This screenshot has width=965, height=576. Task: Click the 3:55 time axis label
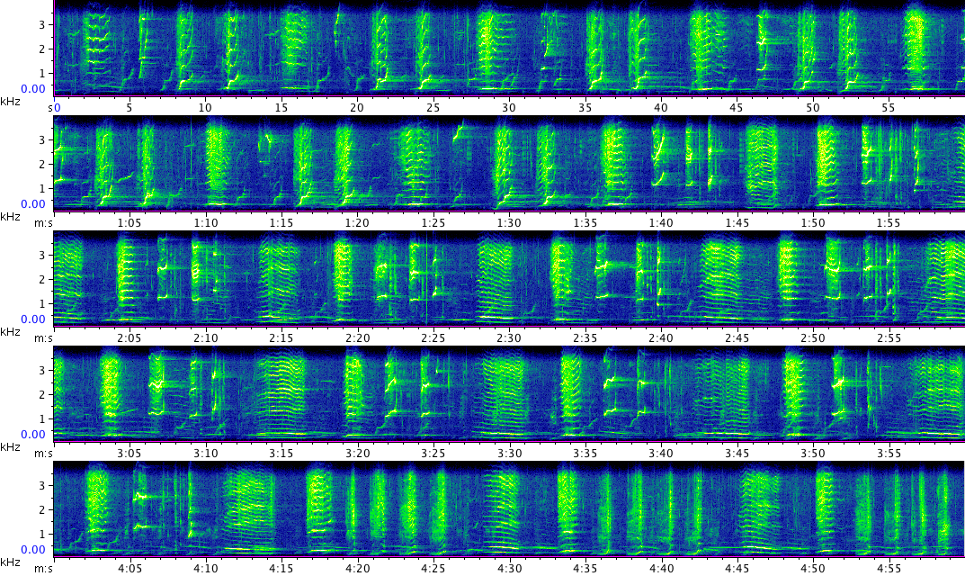pyautogui.click(x=889, y=453)
